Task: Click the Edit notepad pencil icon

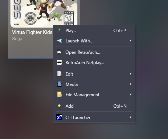Action: (x=59, y=74)
